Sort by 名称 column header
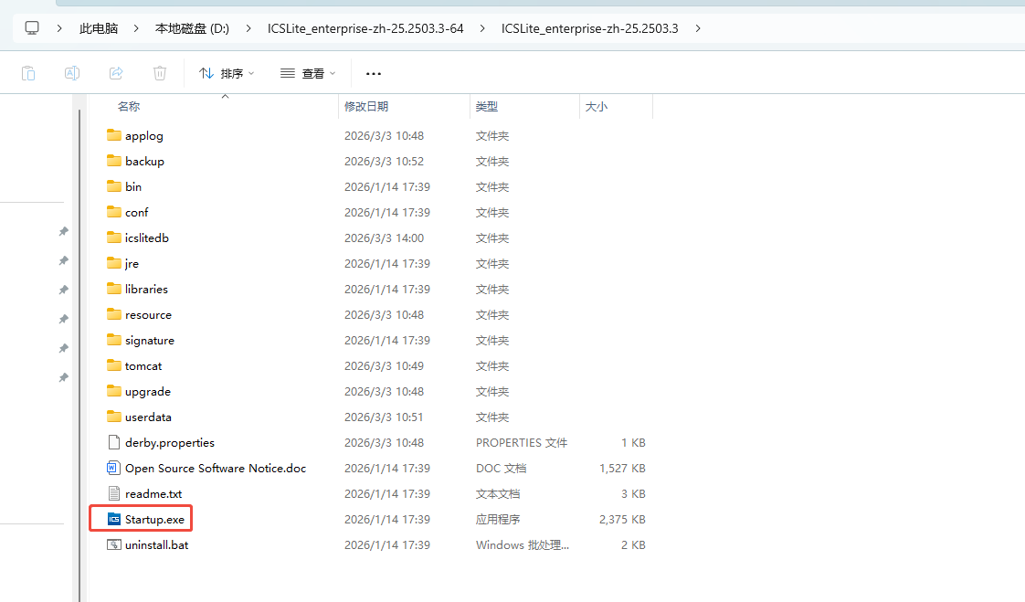 tap(129, 107)
